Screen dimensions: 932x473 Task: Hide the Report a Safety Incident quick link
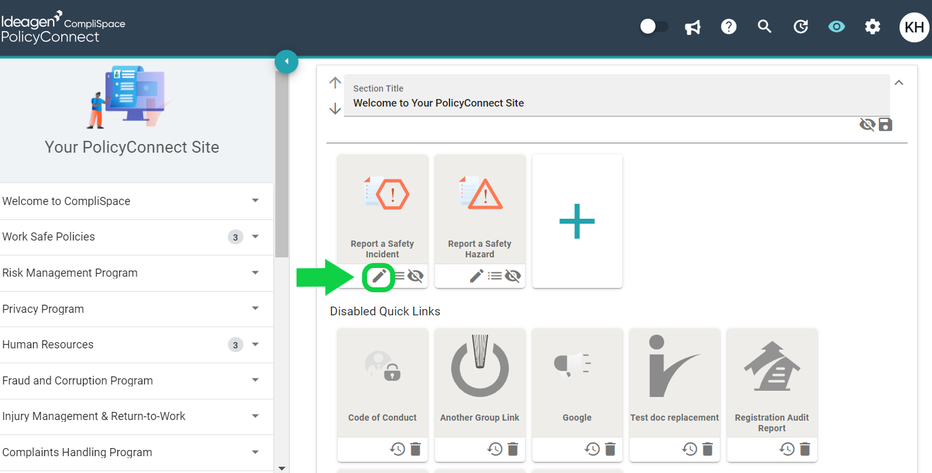pyautogui.click(x=416, y=276)
